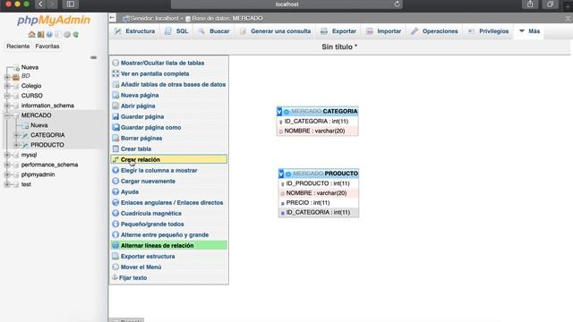Image resolution: width=573 pixels, height=322 pixels.
Task: Expand the mysql database node
Action: (7, 155)
